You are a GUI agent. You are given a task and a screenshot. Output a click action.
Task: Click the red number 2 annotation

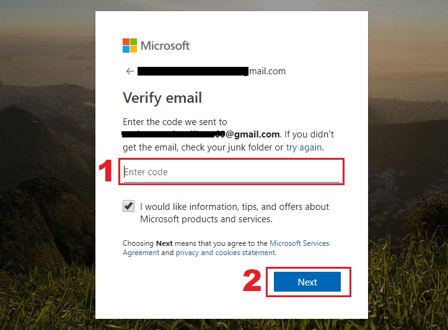pyautogui.click(x=252, y=281)
